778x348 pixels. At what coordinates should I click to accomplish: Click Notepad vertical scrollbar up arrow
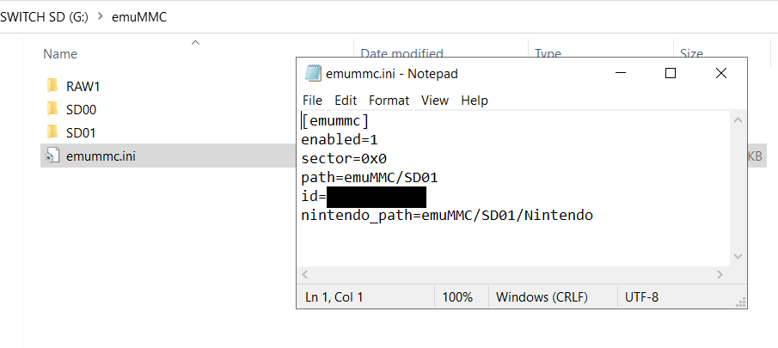point(738,120)
